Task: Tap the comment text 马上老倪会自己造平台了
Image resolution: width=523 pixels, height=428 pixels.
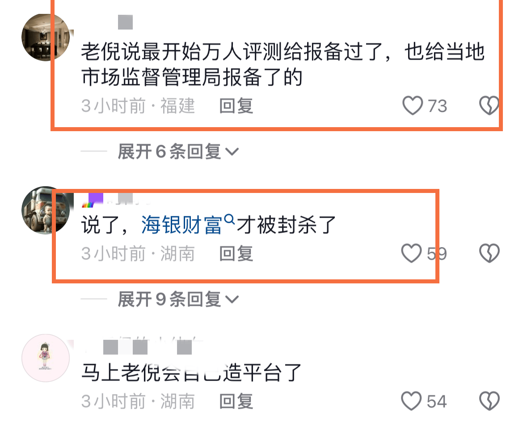Action: [191, 372]
